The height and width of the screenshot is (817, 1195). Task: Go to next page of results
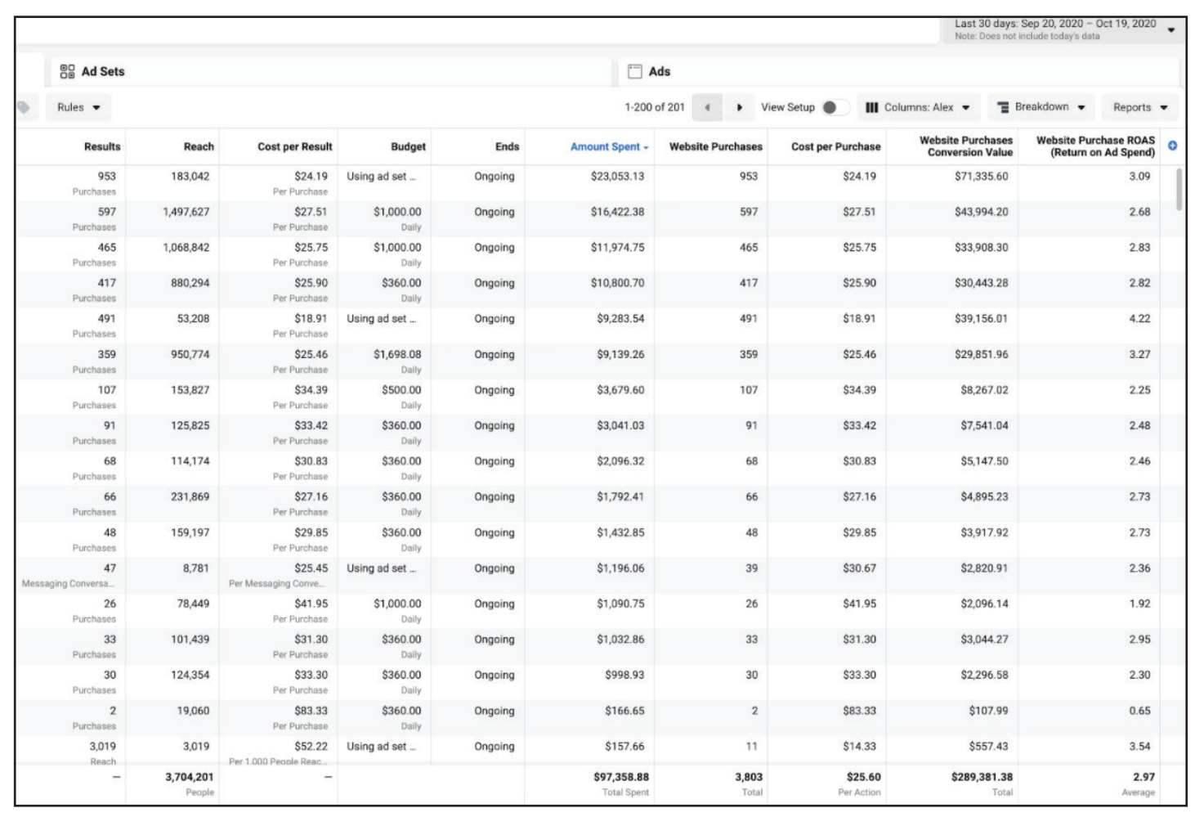(739, 107)
